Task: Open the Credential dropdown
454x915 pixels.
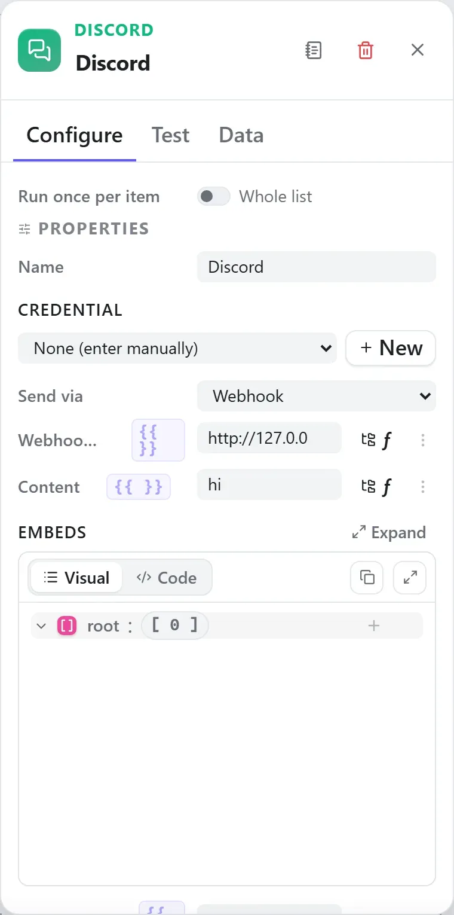Action: click(x=177, y=348)
